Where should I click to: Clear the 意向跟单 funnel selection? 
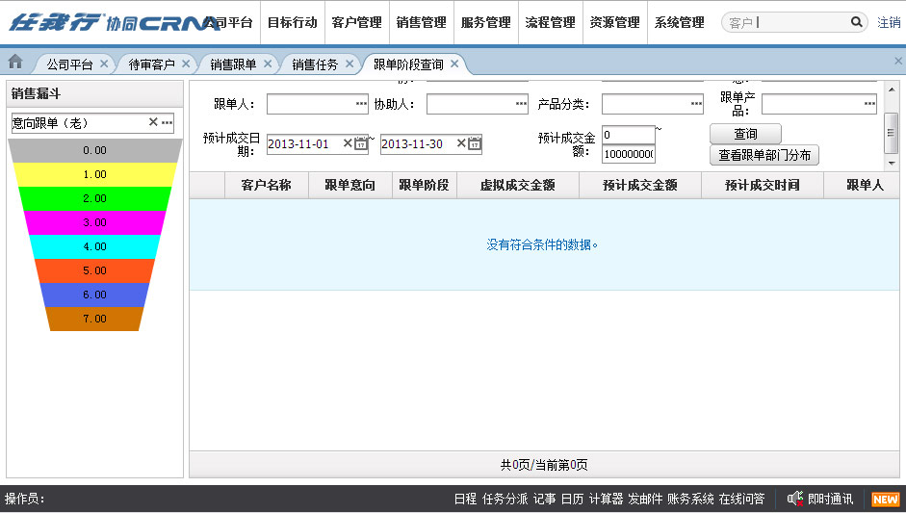(153, 123)
